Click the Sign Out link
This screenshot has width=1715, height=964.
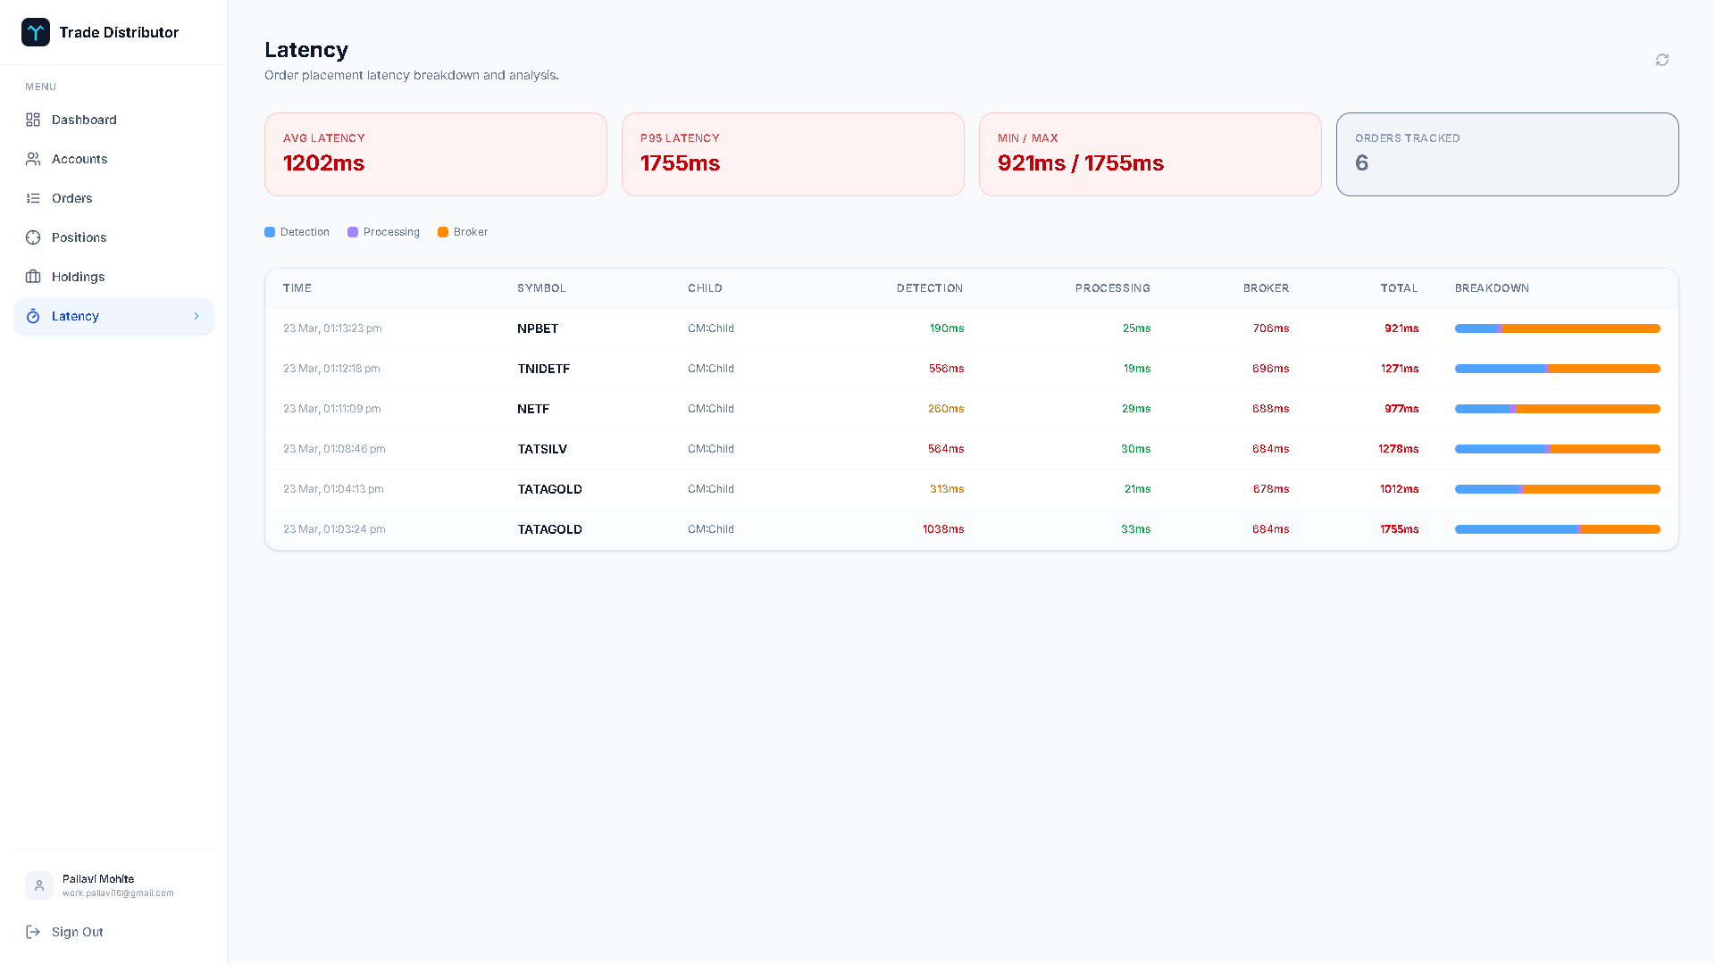click(78, 932)
